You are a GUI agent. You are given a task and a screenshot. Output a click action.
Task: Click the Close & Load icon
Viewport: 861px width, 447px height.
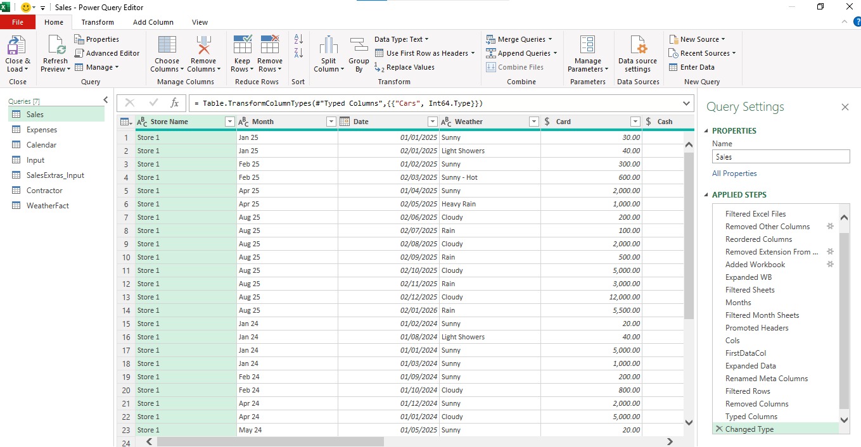coord(17,46)
